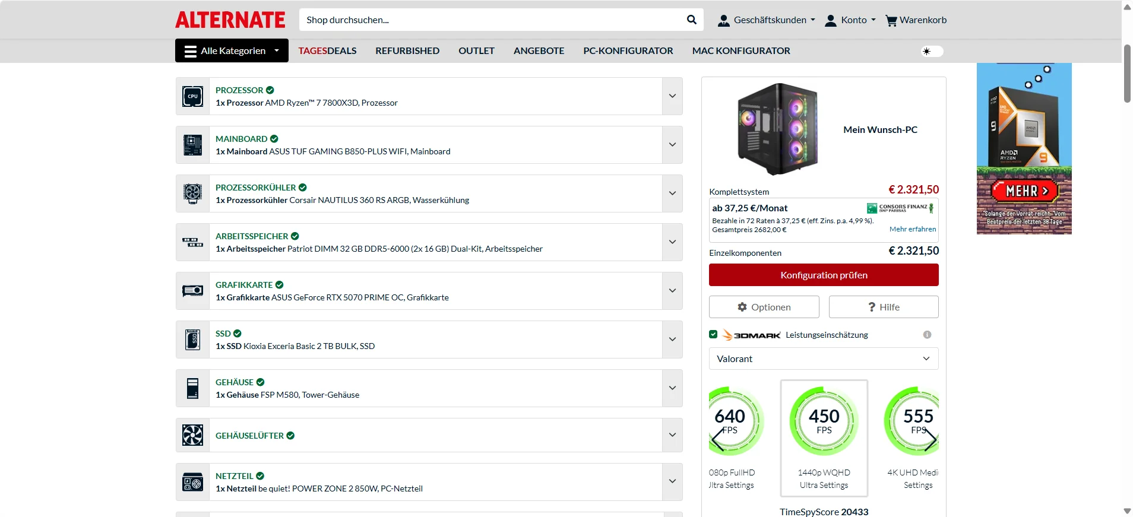The height and width of the screenshot is (517, 1133).
Task: Click the 'Mein Wunsch-PC' title
Action: click(x=880, y=129)
